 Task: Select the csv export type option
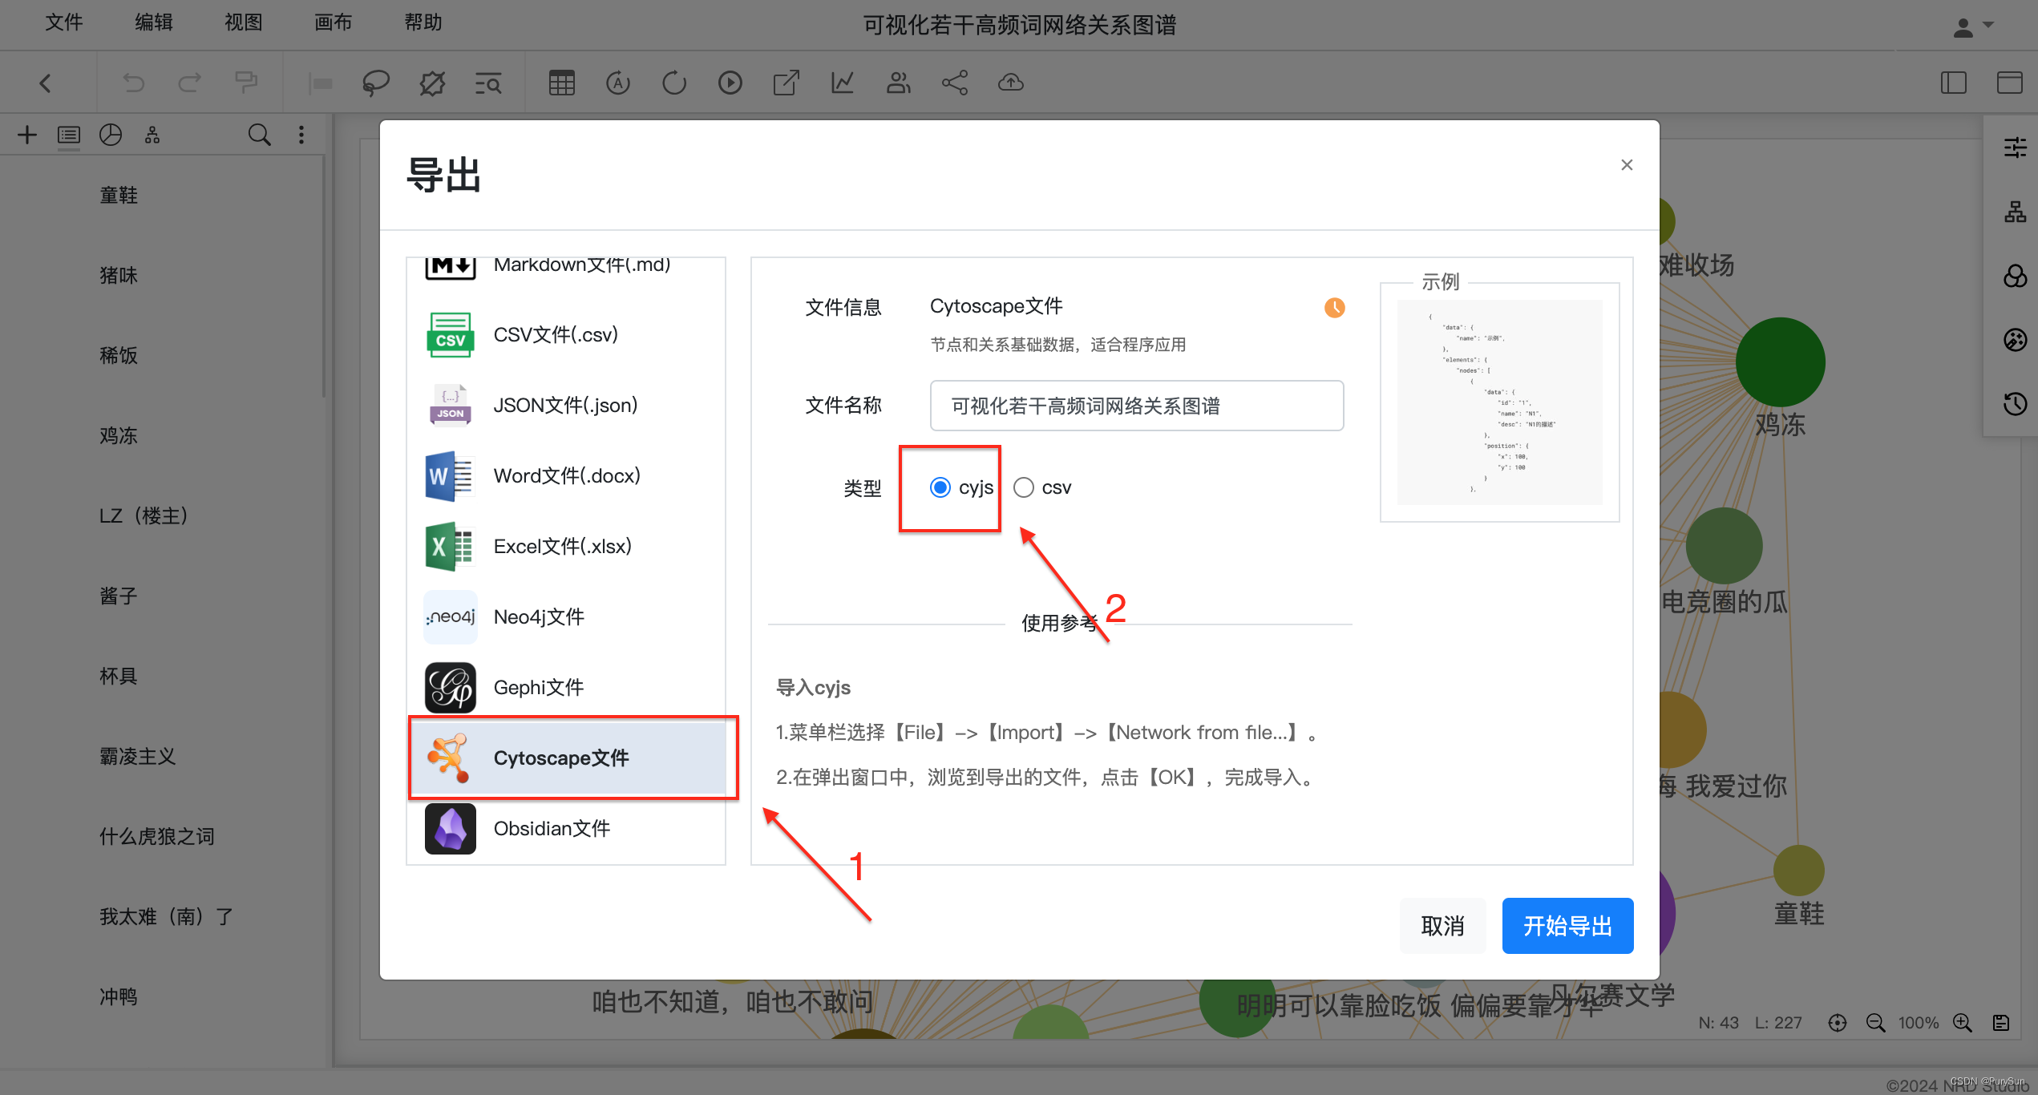[1023, 487]
